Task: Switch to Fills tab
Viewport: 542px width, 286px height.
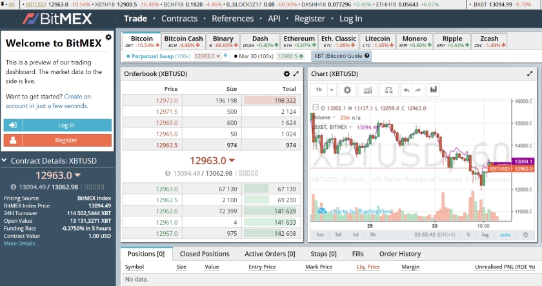Action: point(357,254)
